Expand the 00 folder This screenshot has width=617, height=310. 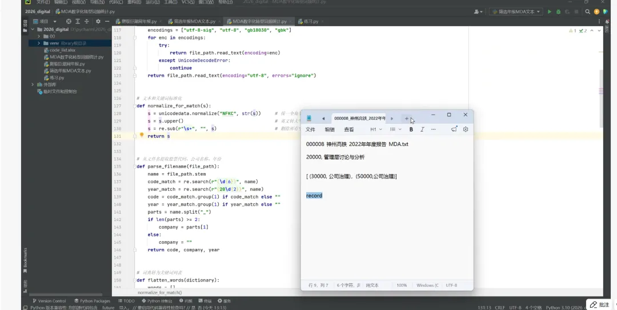pyautogui.click(x=39, y=36)
